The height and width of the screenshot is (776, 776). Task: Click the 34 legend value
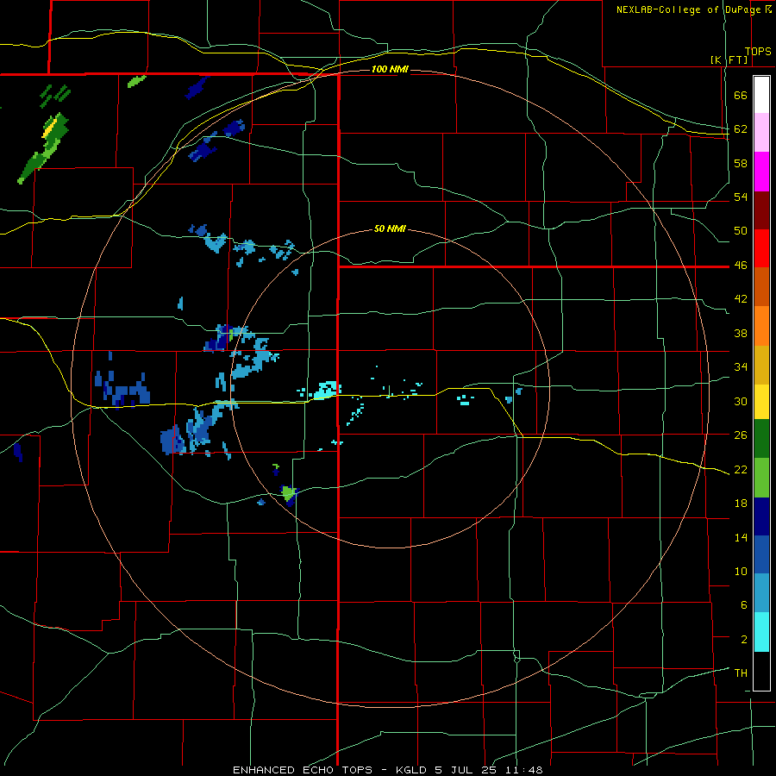click(741, 367)
